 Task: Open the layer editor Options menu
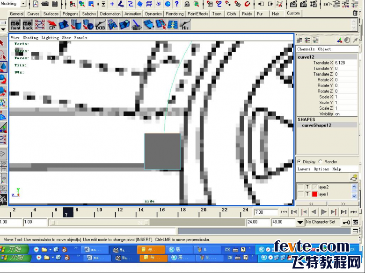pos(321,169)
